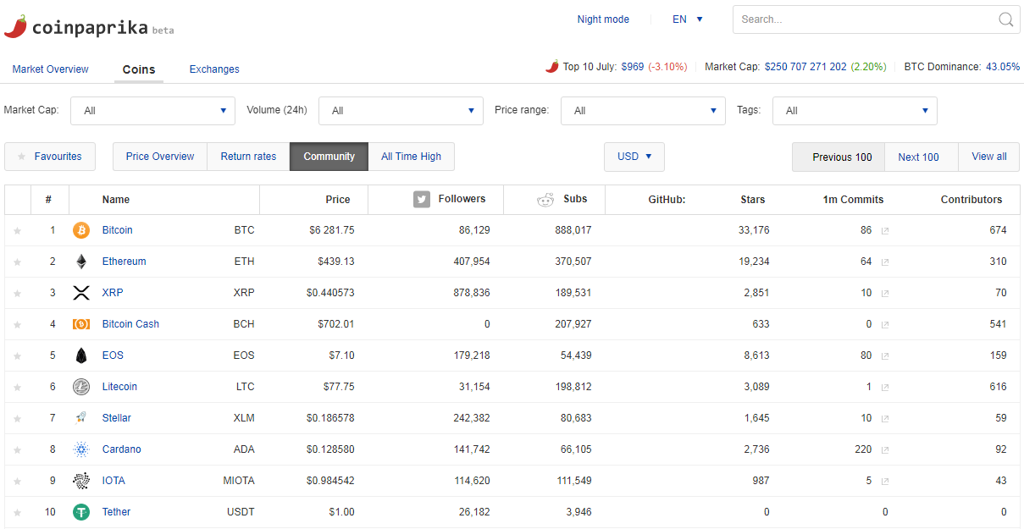1024x529 pixels.
Task: Focus the Search input field
Action: click(x=864, y=19)
